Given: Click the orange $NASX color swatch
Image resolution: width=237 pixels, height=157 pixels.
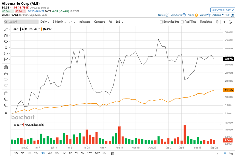Looking at the screenshot, I should tap(41, 29).
